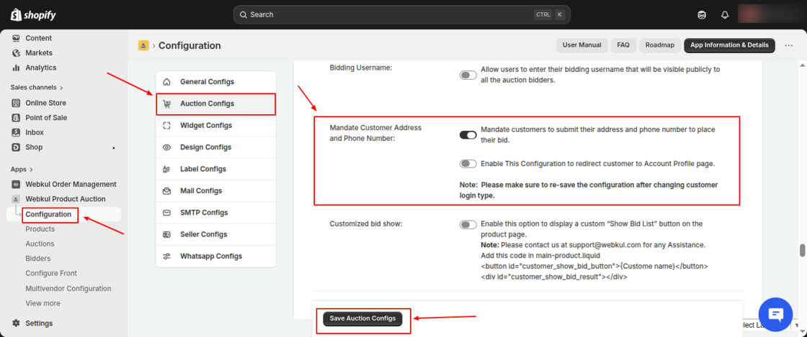Viewport: 807px width, 337px height.
Task: Click the Point of Sale icon
Action: pos(16,117)
